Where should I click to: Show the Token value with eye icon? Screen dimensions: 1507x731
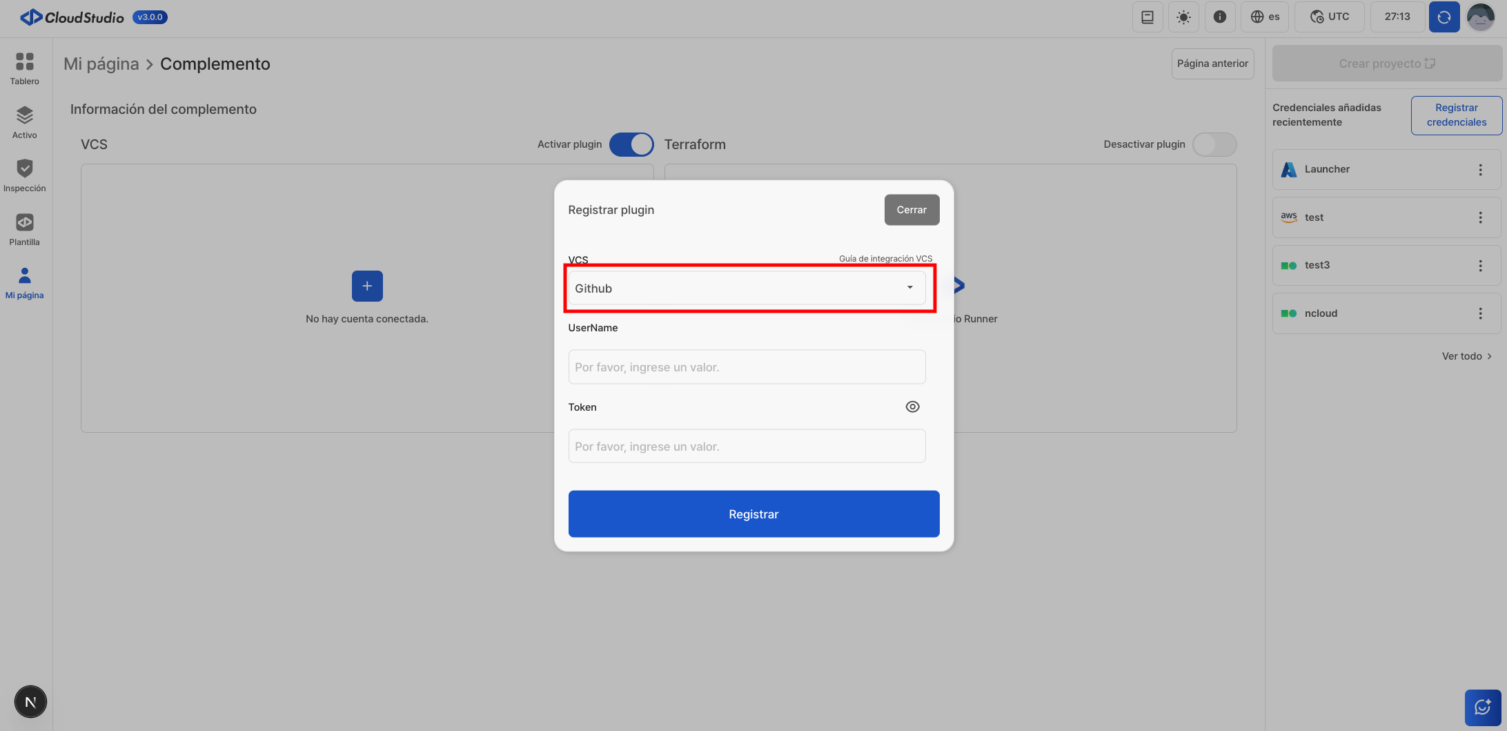pos(912,407)
